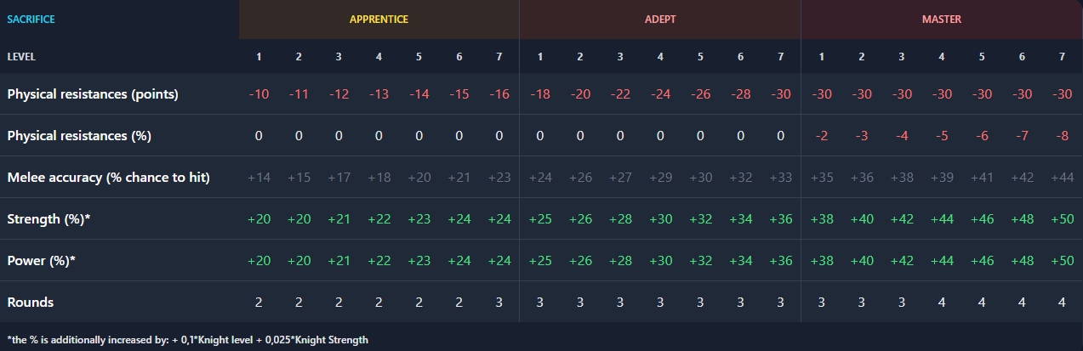Screen dimensions: 1083x351
Task: Click the +14 Apprentice level 1 melee accuracy
Action: [x=259, y=177]
